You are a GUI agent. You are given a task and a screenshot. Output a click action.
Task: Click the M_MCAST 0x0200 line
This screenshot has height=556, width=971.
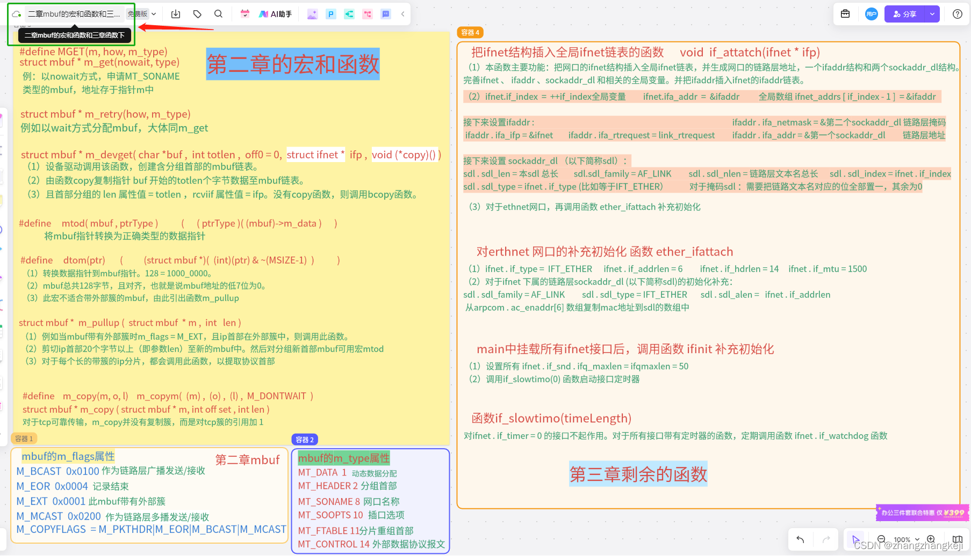click(113, 516)
